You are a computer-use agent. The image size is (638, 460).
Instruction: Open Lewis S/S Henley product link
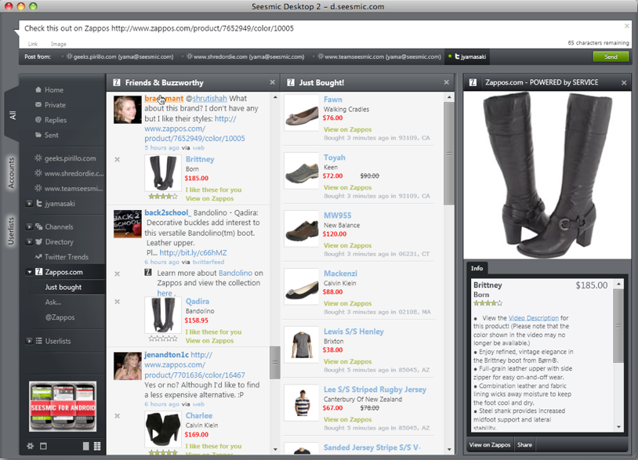353,331
